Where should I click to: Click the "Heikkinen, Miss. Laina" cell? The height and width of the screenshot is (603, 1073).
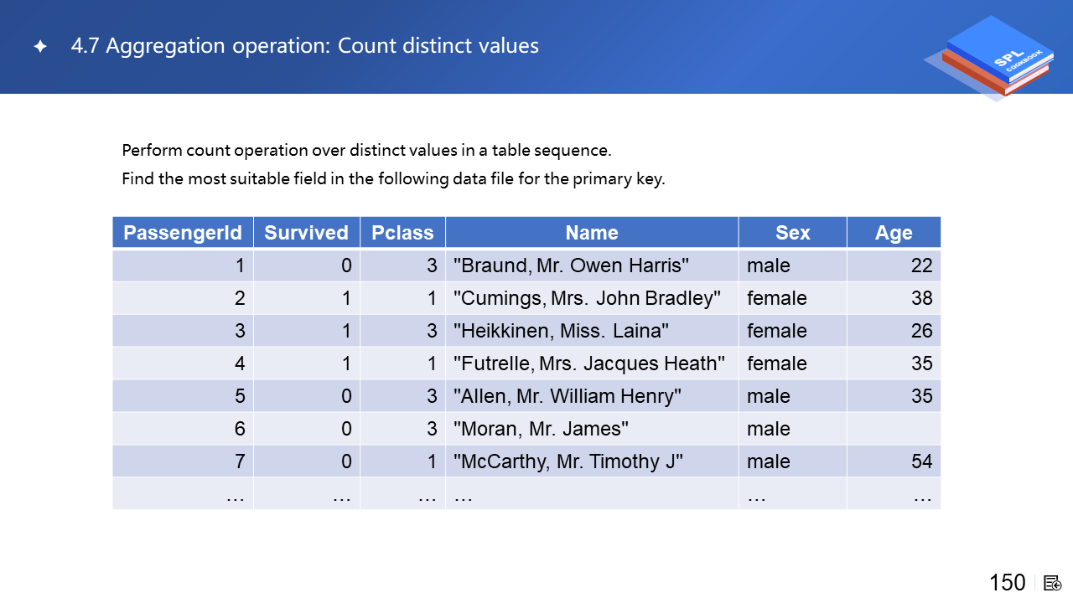pyautogui.click(x=561, y=331)
